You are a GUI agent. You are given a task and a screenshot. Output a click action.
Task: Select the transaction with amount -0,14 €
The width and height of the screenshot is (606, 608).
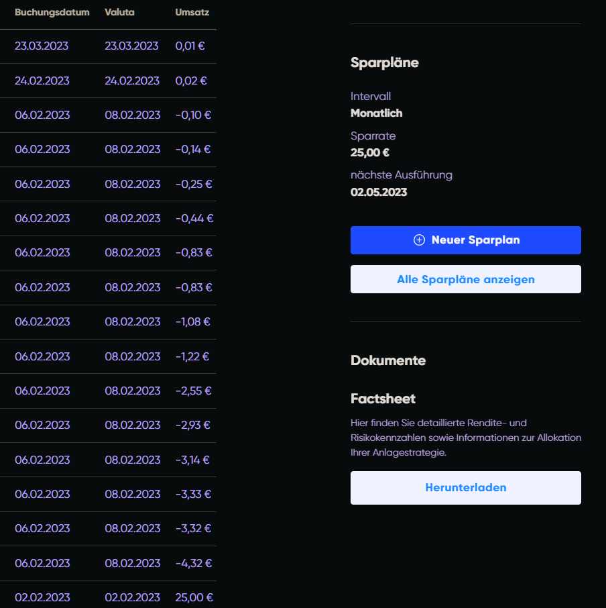coord(108,150)
